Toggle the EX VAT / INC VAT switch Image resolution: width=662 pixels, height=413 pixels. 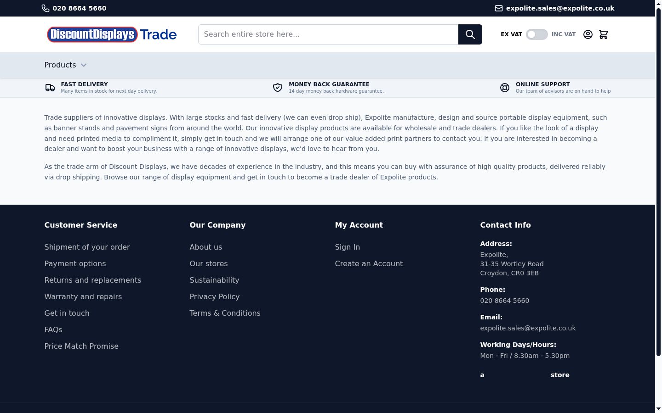click(537, 34)
